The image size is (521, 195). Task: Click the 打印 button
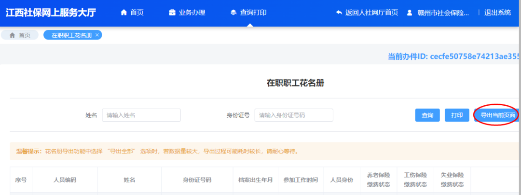457,115
